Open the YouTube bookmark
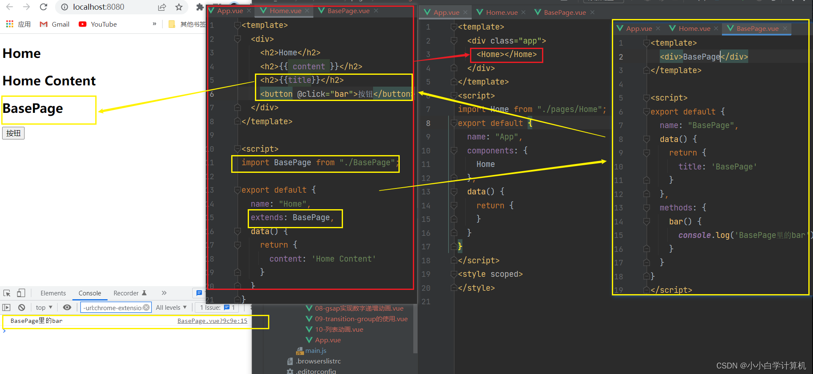The width and height of the screenshot is (813, 374). (98, 24)
